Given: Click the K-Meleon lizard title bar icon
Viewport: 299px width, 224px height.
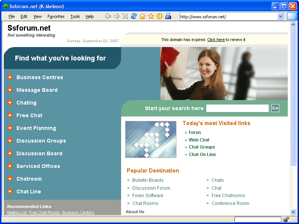Looking at the screenshot, I should 5,6.
